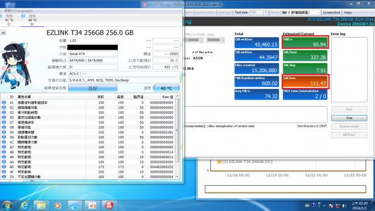Click the Browse results button
375x211 pixels.
[349, 127]
